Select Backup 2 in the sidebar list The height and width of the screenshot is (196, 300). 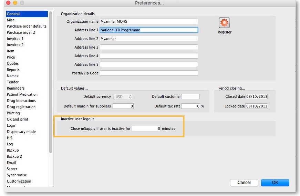point(14,156)
